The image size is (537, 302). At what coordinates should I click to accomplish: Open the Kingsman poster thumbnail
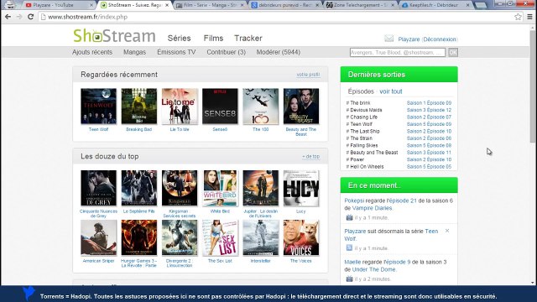(180, 188)
